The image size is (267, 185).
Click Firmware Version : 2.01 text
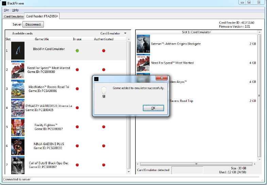coord(235,27)
